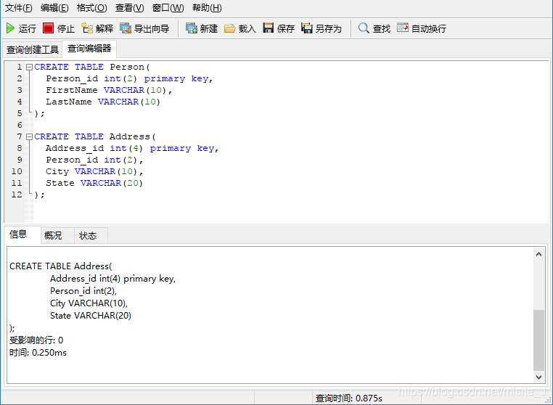Click the 导出向导 text label
Image resolution: width=553 pixels, height=405 pixels.
coord(152,28)
